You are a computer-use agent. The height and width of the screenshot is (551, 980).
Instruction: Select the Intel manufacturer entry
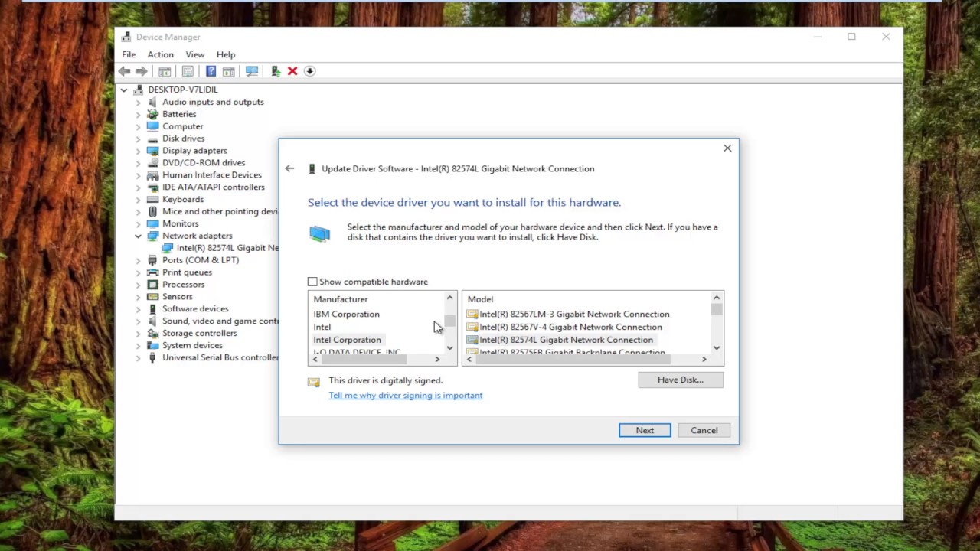(x=322, y=328)
